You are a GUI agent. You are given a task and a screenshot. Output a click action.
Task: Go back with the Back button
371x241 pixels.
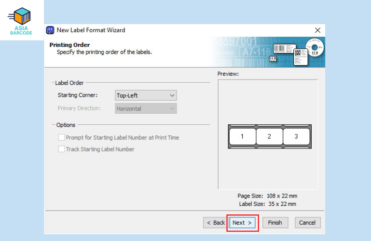click(215, 223)
